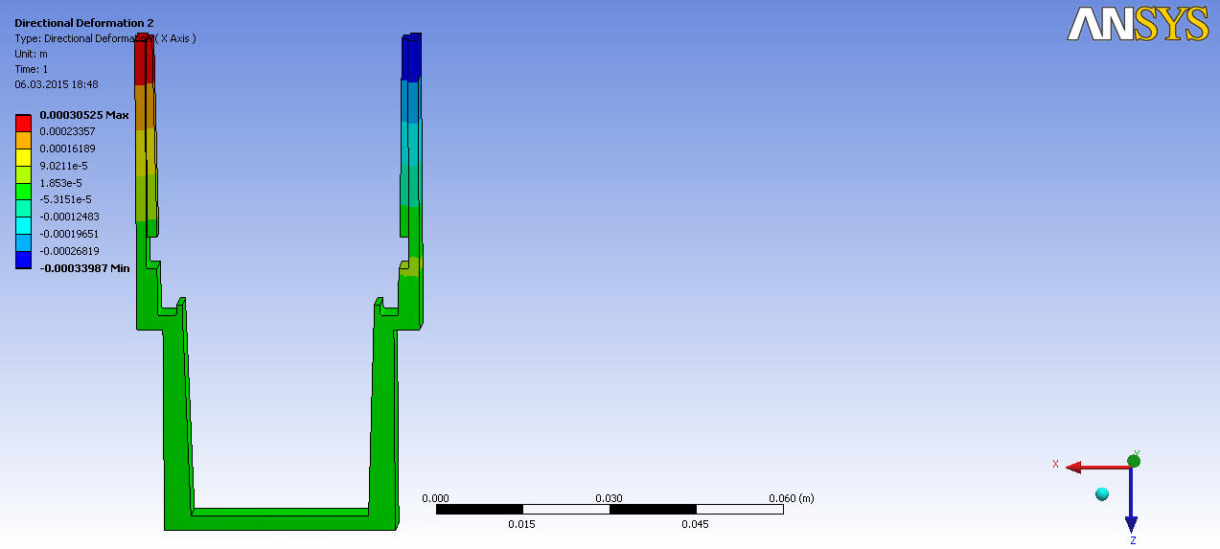Click legend value -0.00026819

[68, 251]
